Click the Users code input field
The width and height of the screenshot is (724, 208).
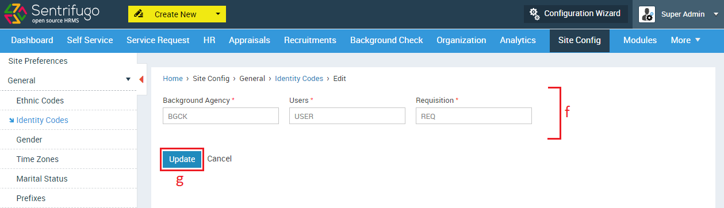pyautogui.click(x=347, y=116)
